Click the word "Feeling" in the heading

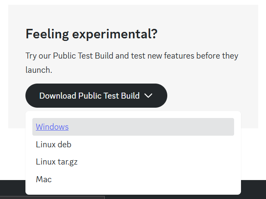[45, 34]
